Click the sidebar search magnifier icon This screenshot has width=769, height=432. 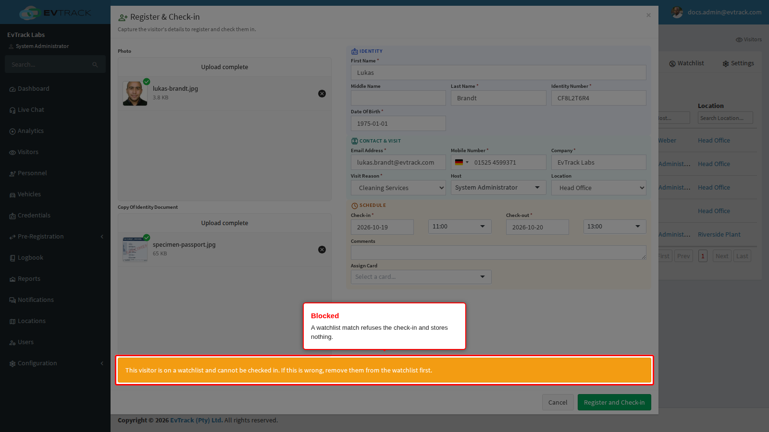point(95,65)
